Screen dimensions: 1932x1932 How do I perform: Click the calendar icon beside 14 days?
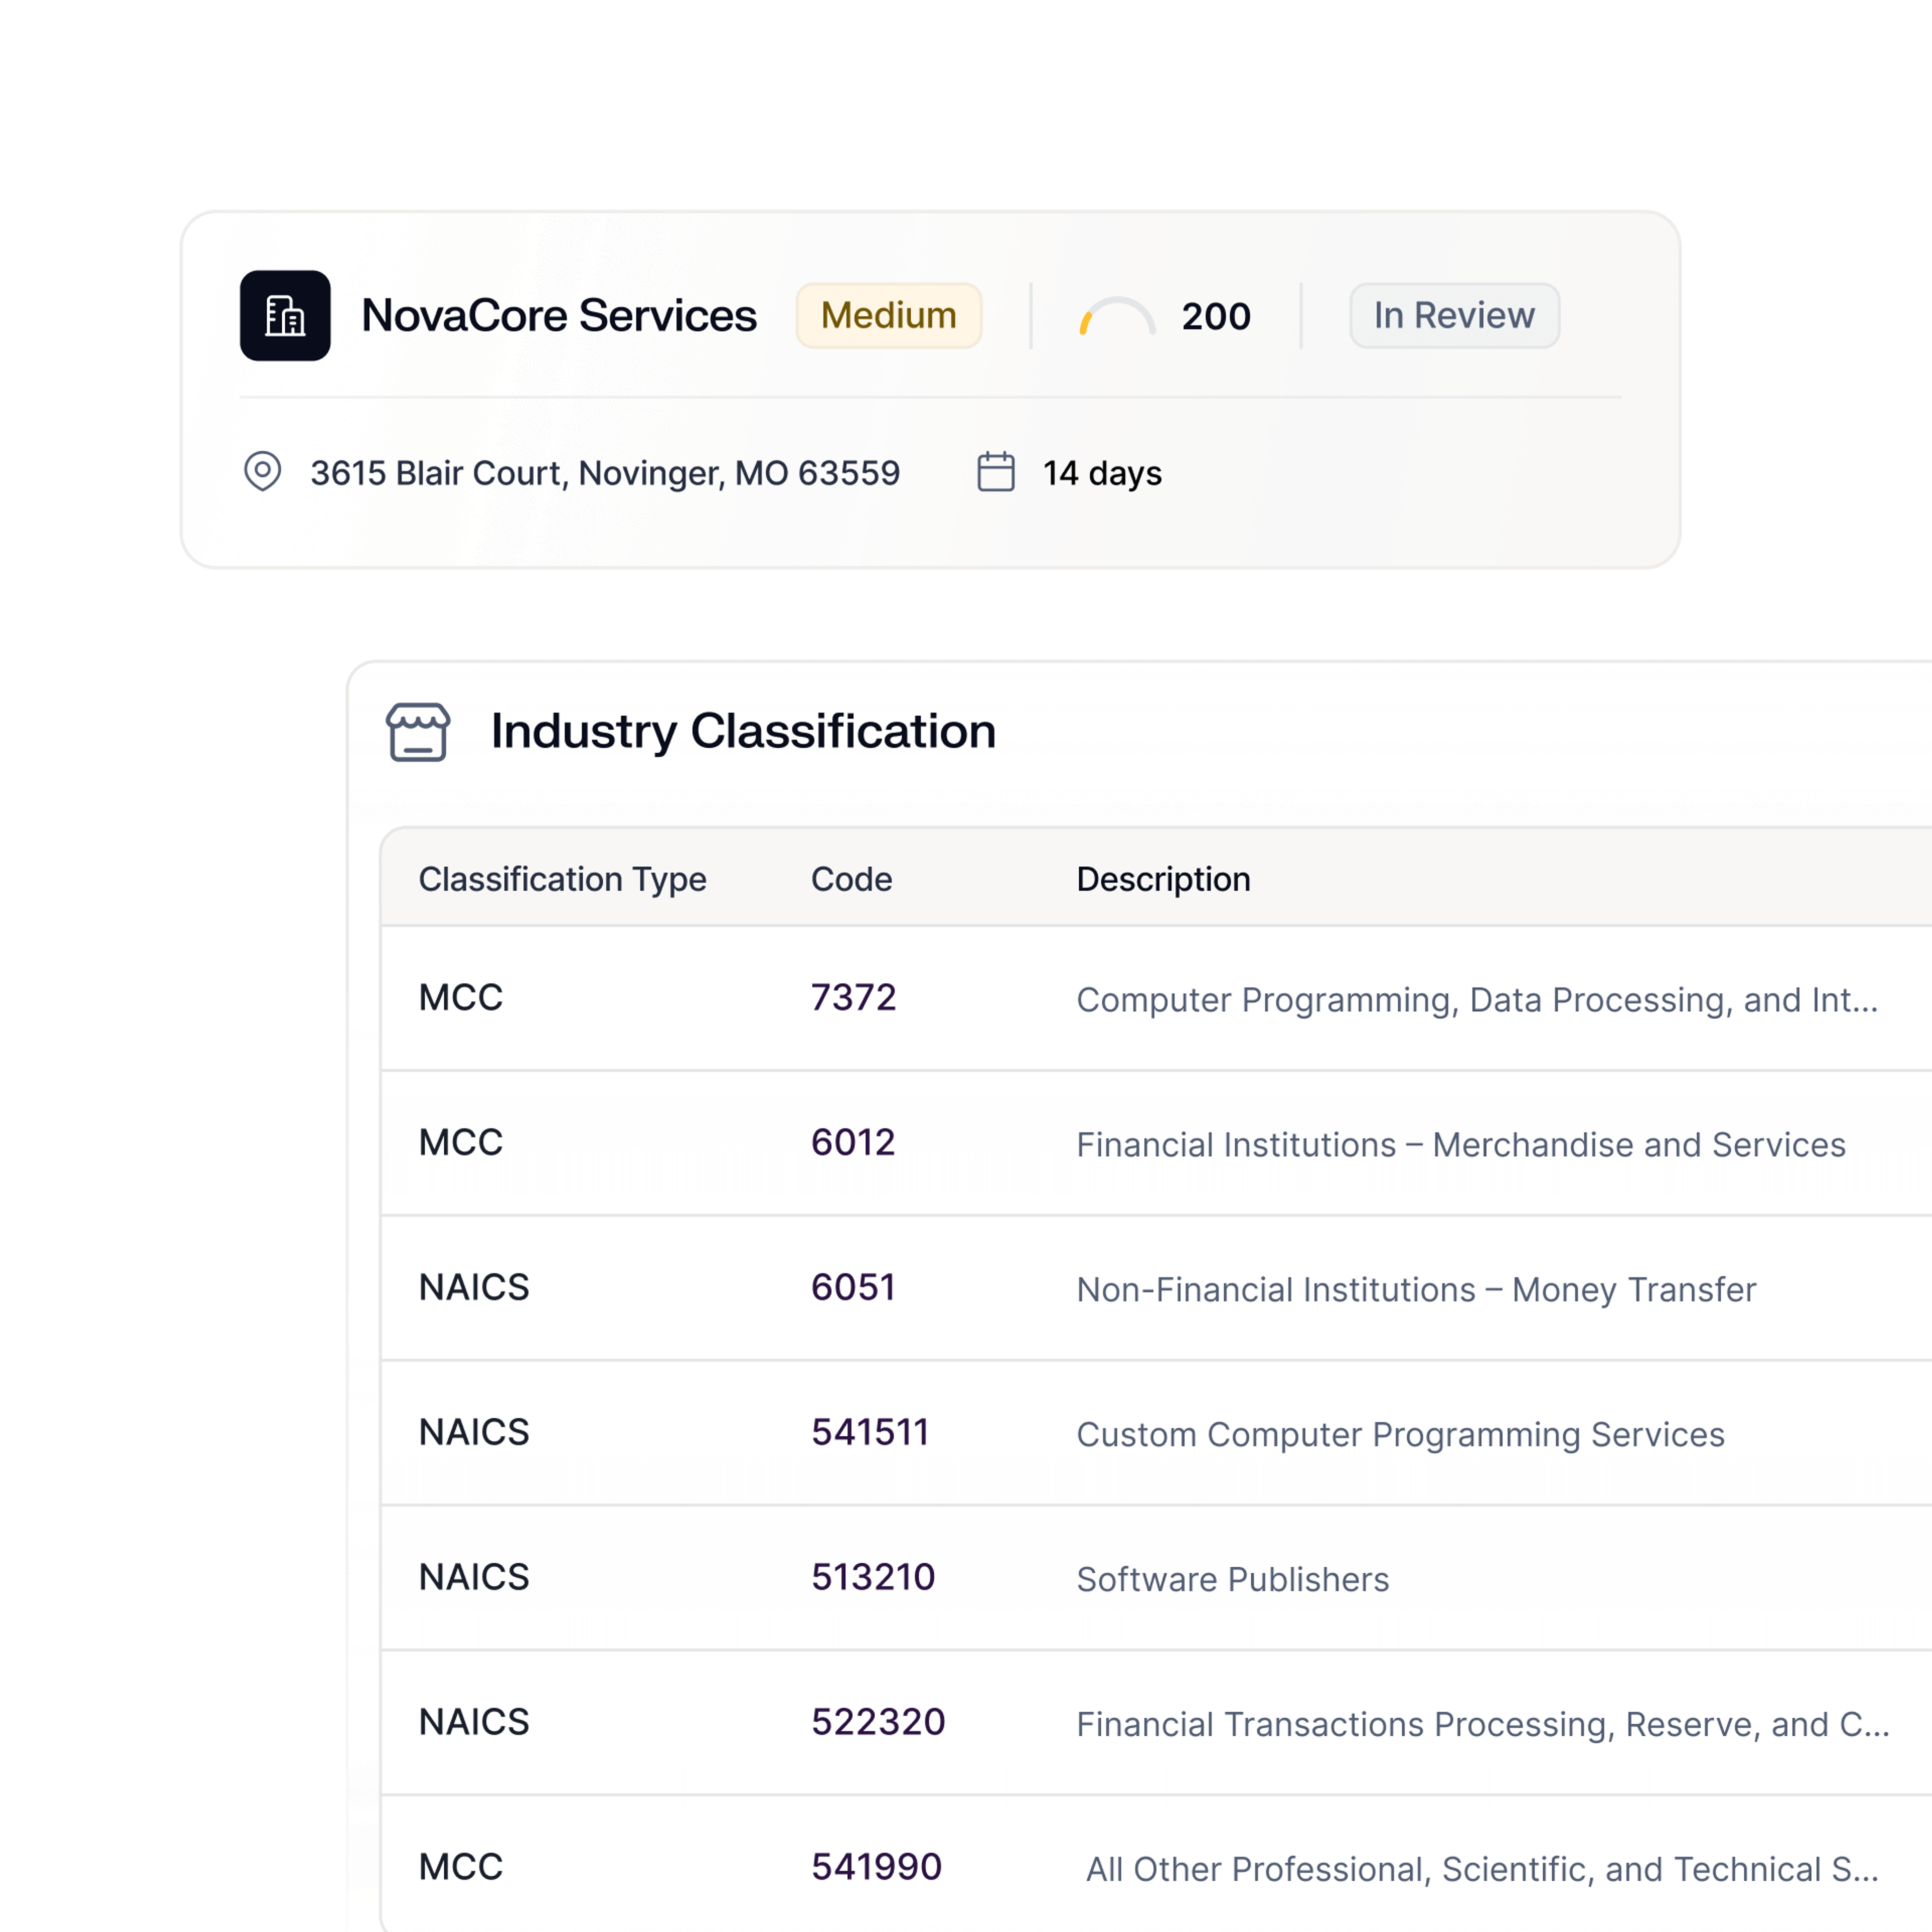(x=995, y=472)
